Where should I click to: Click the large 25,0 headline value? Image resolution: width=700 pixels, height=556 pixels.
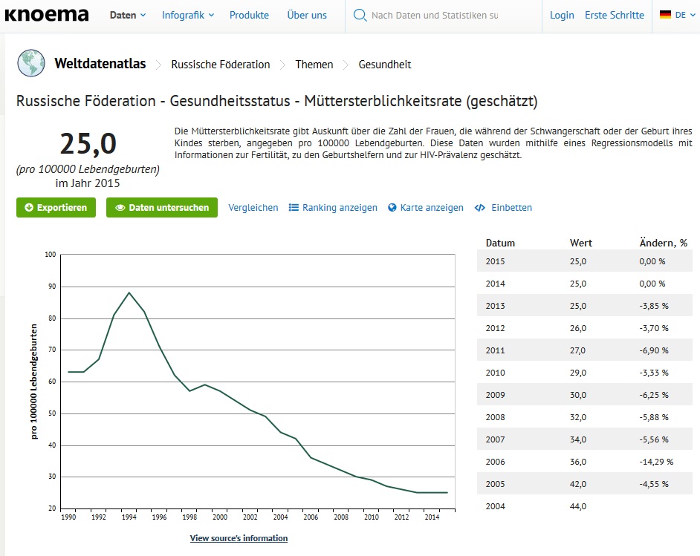pos(88,144)
